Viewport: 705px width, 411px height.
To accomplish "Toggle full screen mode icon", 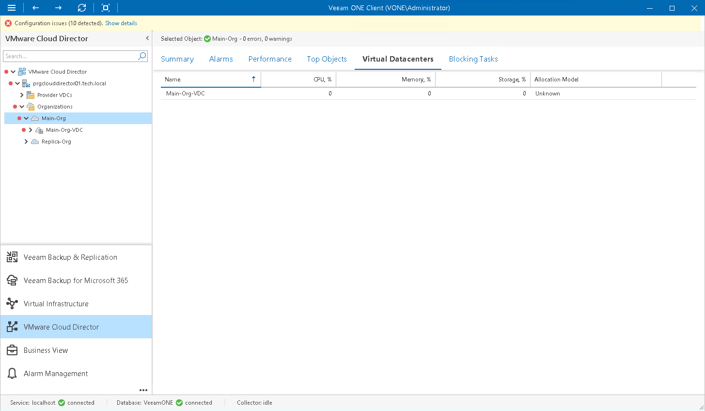I will coord(106,8).
